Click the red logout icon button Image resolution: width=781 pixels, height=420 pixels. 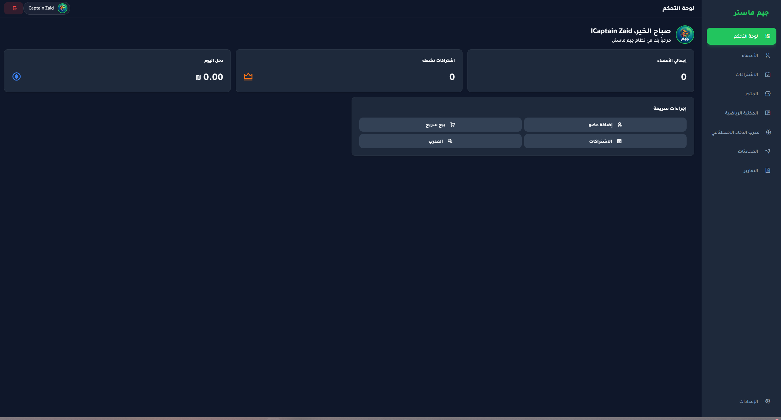click(x=14, y=8)
